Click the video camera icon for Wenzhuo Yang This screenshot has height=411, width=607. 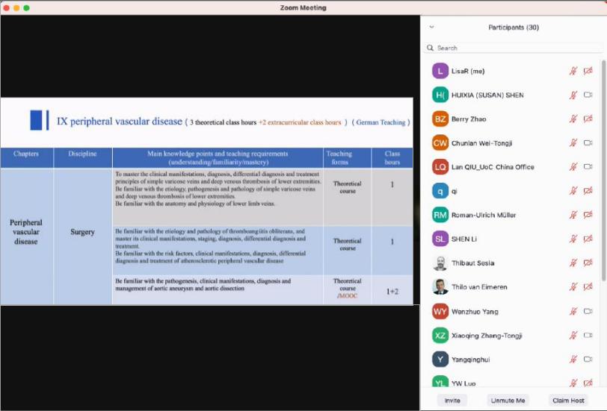point(588,311)
